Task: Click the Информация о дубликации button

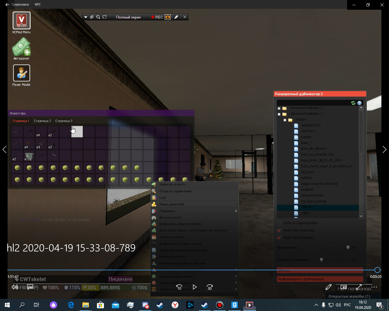Action: (x=320, y=279)
